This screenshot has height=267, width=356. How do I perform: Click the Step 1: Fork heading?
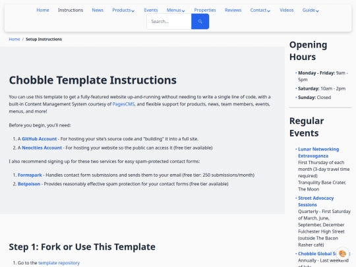[82, 247]
